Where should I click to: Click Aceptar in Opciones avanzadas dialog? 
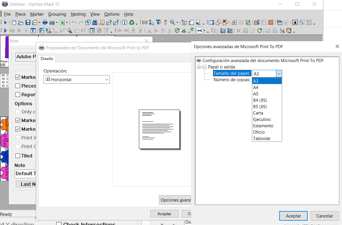293,216
